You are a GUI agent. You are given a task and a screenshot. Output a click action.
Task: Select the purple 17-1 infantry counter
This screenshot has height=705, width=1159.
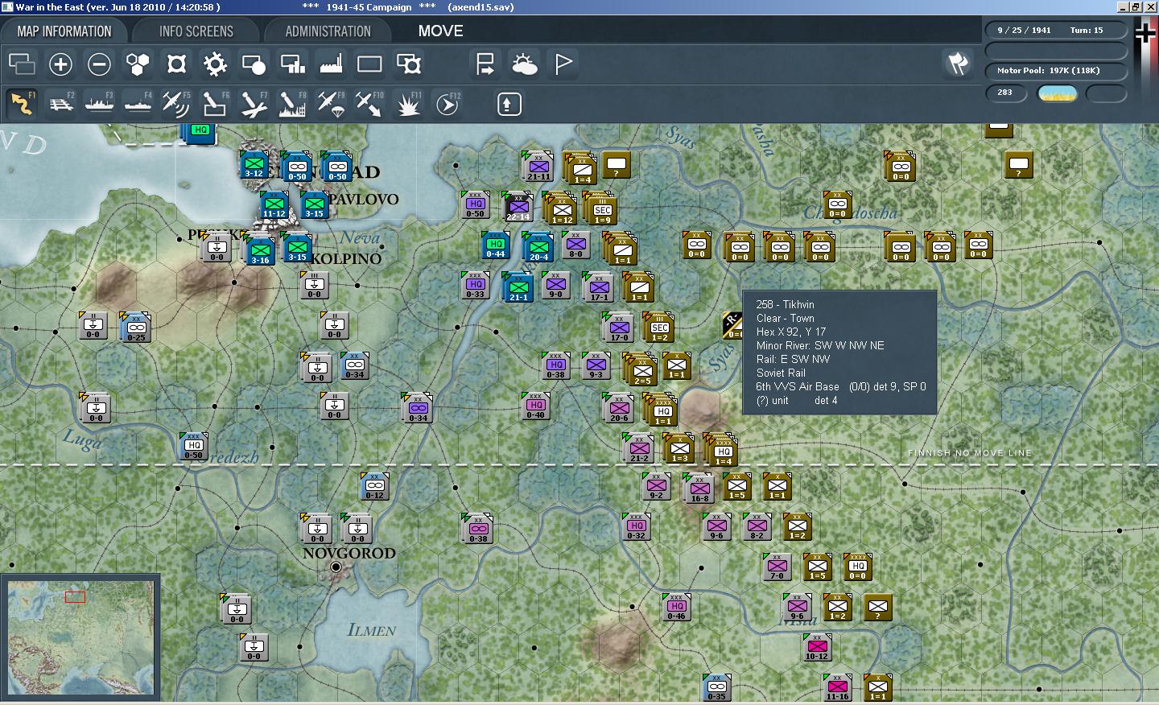coord(600,288)
